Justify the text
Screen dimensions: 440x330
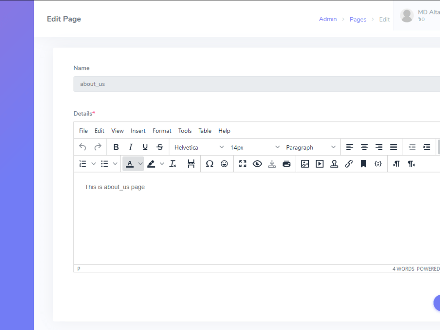(x=393, y=147)
